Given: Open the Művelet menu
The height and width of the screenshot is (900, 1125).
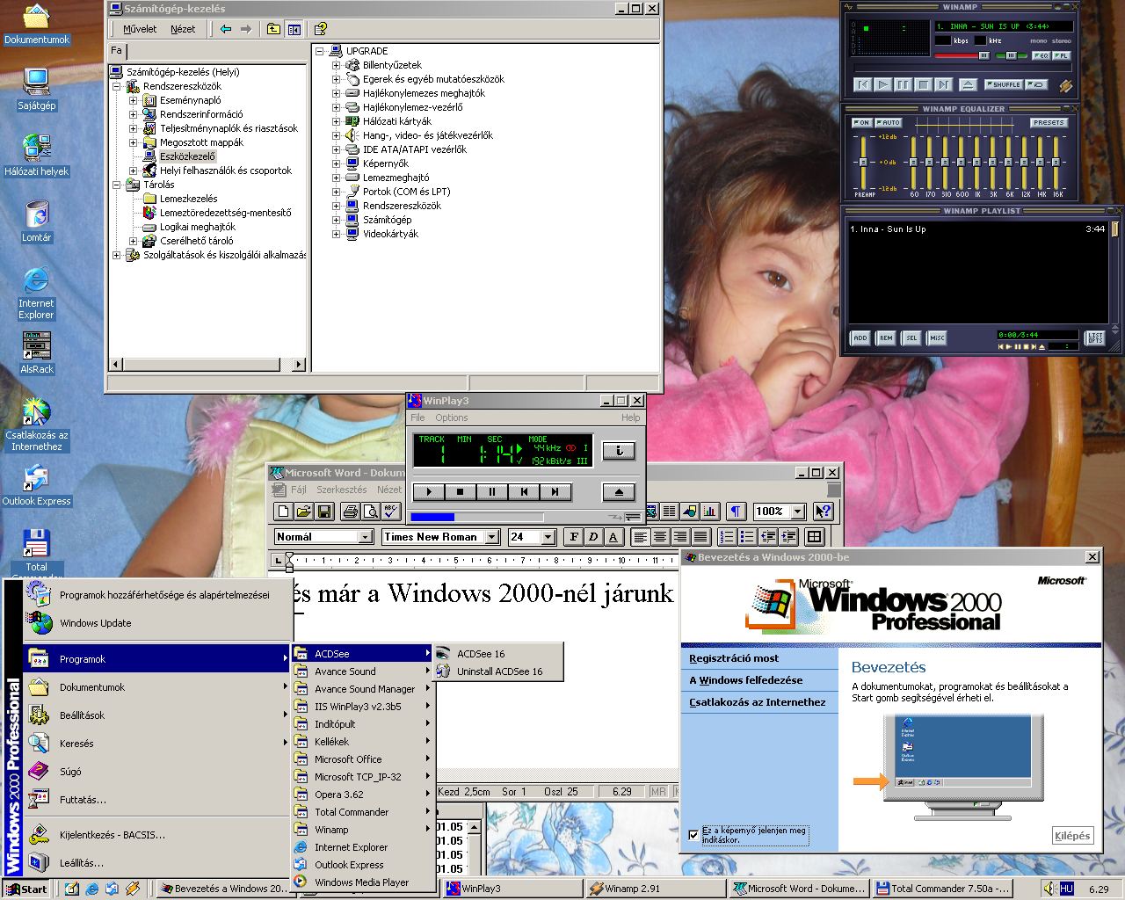Looking at the screenshot, I should point(139,29).
